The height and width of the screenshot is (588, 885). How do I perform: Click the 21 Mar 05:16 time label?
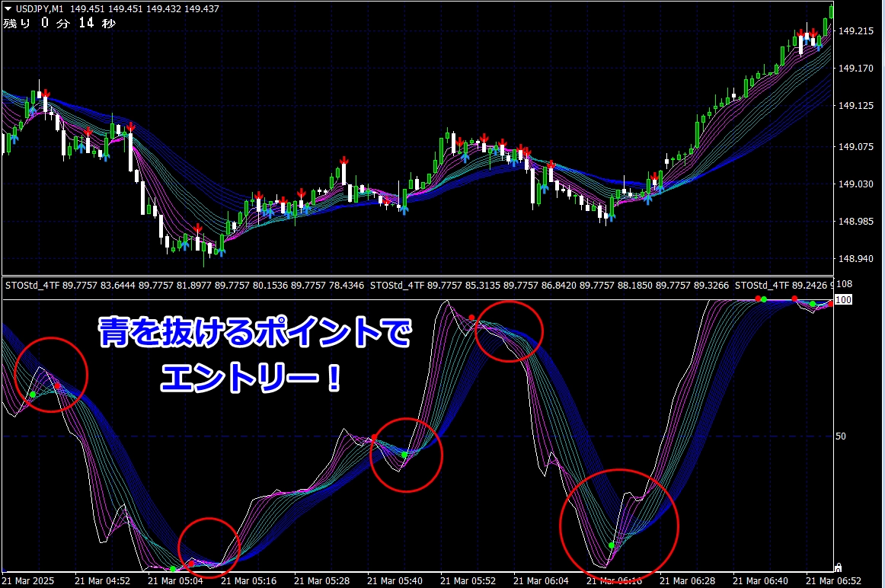[x=248, y=580]
